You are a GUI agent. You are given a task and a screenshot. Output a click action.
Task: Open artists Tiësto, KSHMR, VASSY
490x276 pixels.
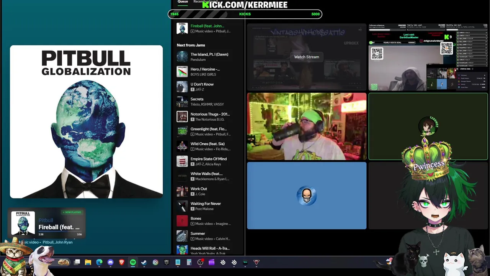(x=207, y=104)
